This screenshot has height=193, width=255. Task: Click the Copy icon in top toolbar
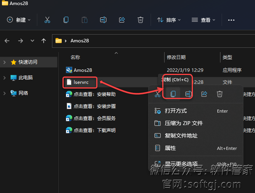66,20
